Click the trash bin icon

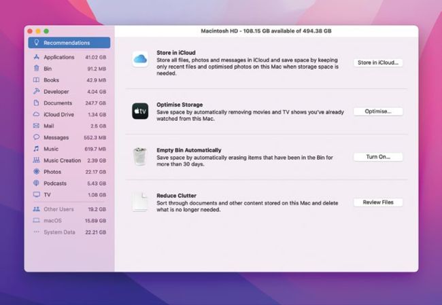140,157
